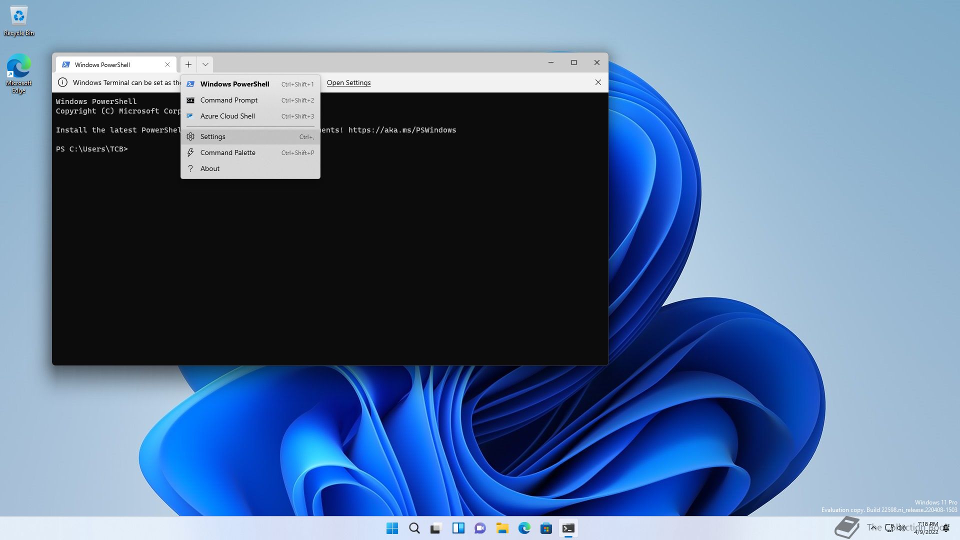Open Settings from dropdown menu
Viewport: 960px width, 540px height.
pyautogui.click(x=250, y=136)
